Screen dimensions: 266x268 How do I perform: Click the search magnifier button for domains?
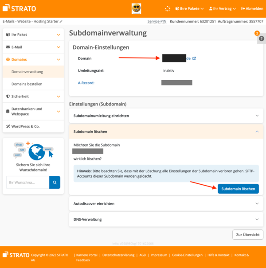55,182
